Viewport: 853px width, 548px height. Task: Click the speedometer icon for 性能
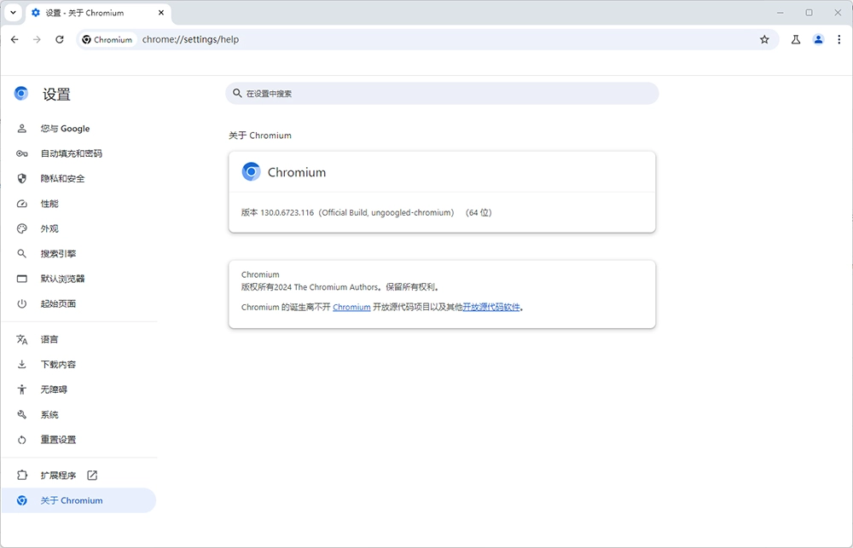(x=22, y=204)
